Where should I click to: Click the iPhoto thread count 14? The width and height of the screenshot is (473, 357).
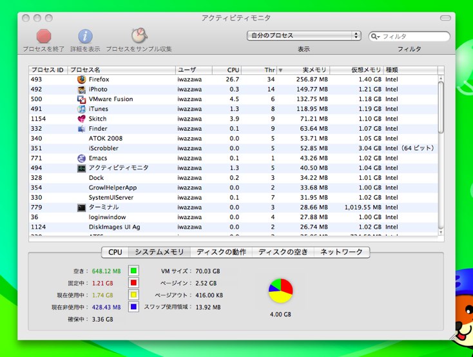[271, 90]
